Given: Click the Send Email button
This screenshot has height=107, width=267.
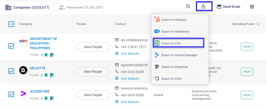Looking at the screenshot, I should point(228,7).
